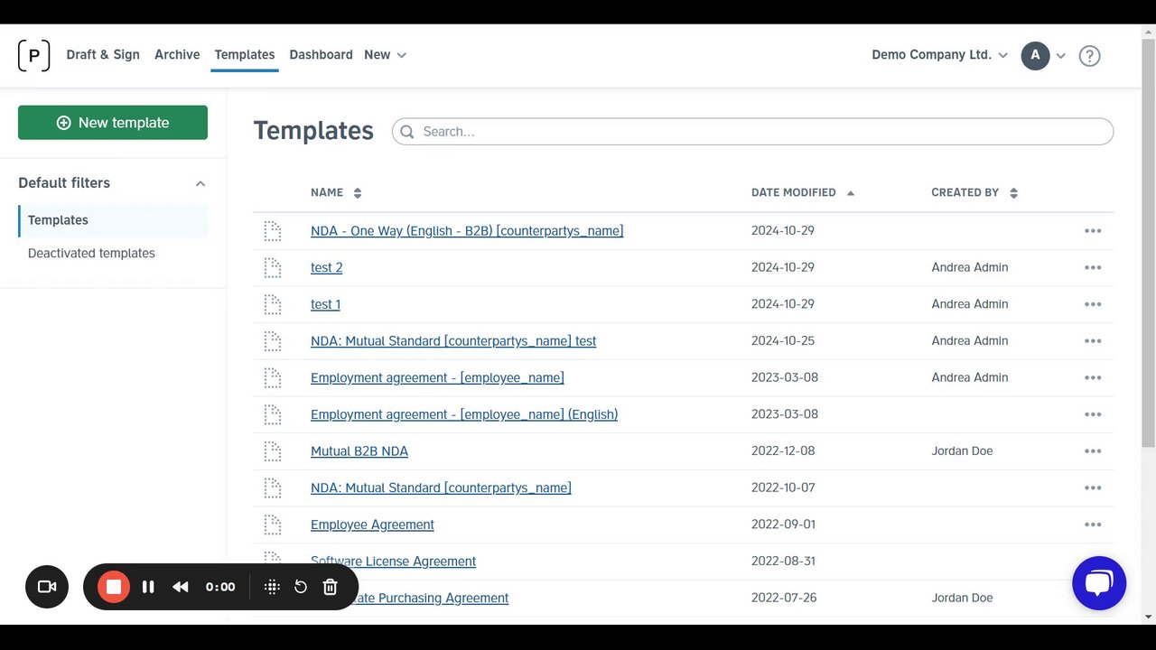Open more options for Mutual B2B NDA
This screenshot has height=650, width=1156.
tap(1093, 451)
